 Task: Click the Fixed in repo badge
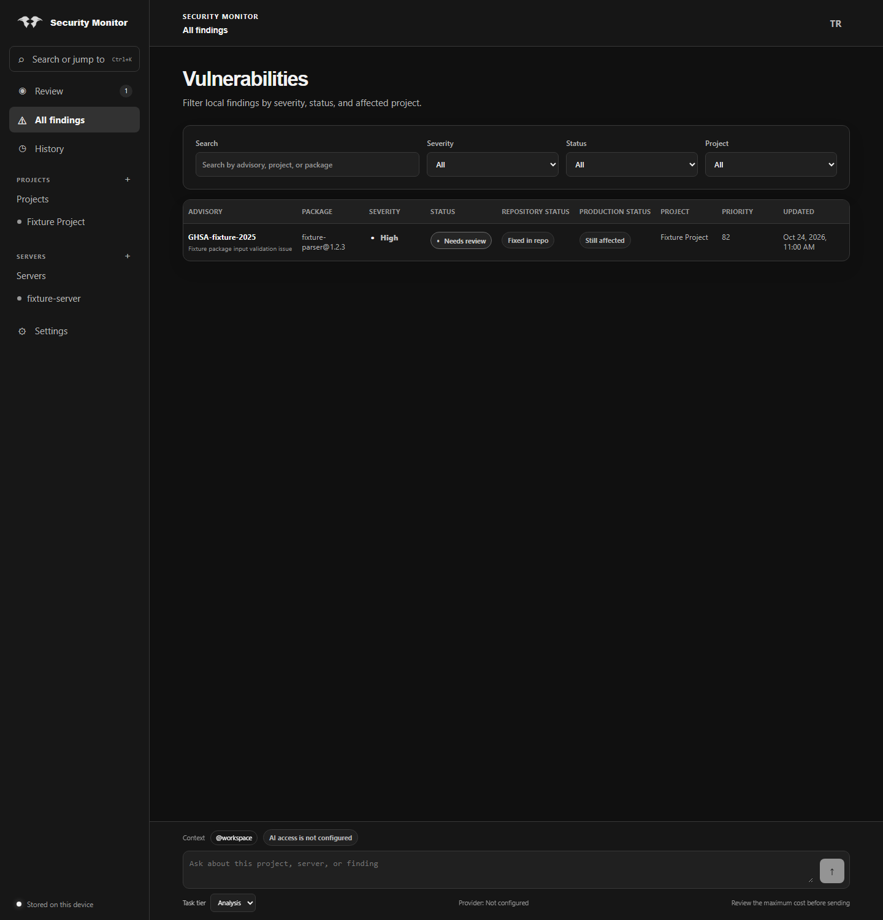pyautogui.click(x=528, y=240)
